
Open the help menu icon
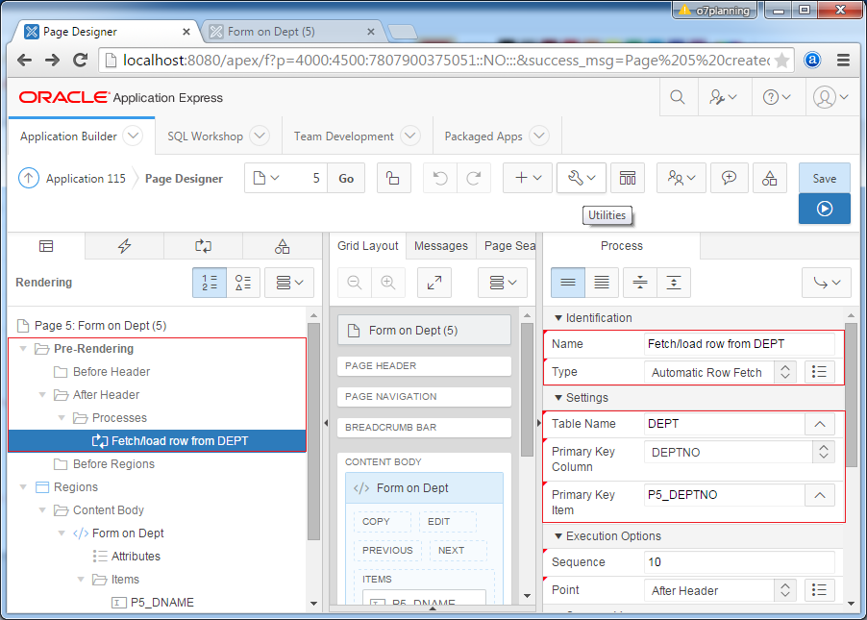coord(777,97)
